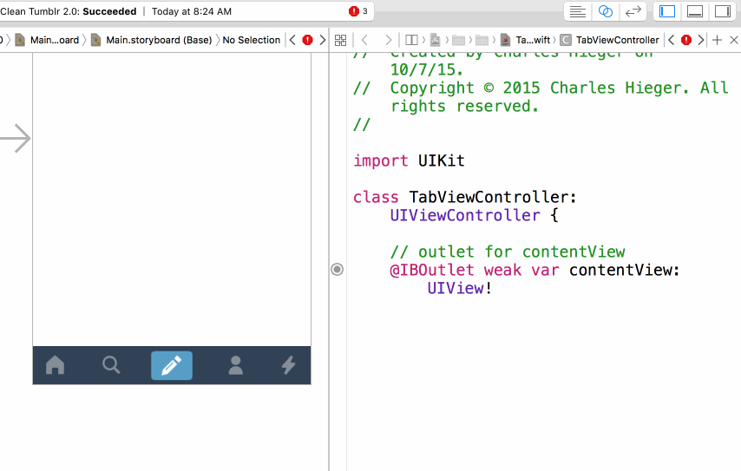Add a new assistant editor pane

(x=717, y=40)
